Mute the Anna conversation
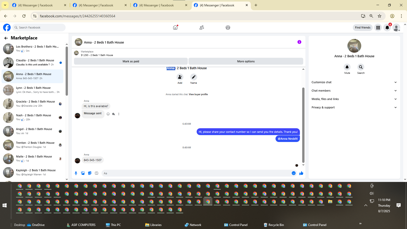Screen dimensions: 407x229 tap(347, 67)
